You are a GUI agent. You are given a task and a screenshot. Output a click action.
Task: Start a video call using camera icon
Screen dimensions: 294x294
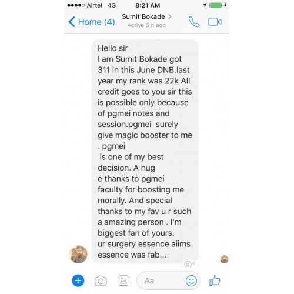[x=215, y=22]
